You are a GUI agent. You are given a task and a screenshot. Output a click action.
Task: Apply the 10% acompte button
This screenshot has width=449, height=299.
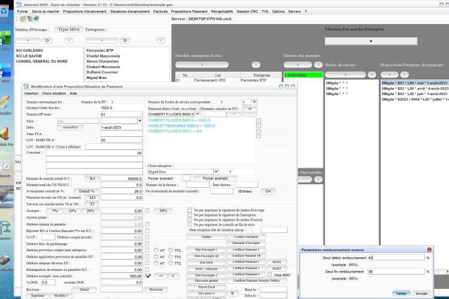coord(72,210)
